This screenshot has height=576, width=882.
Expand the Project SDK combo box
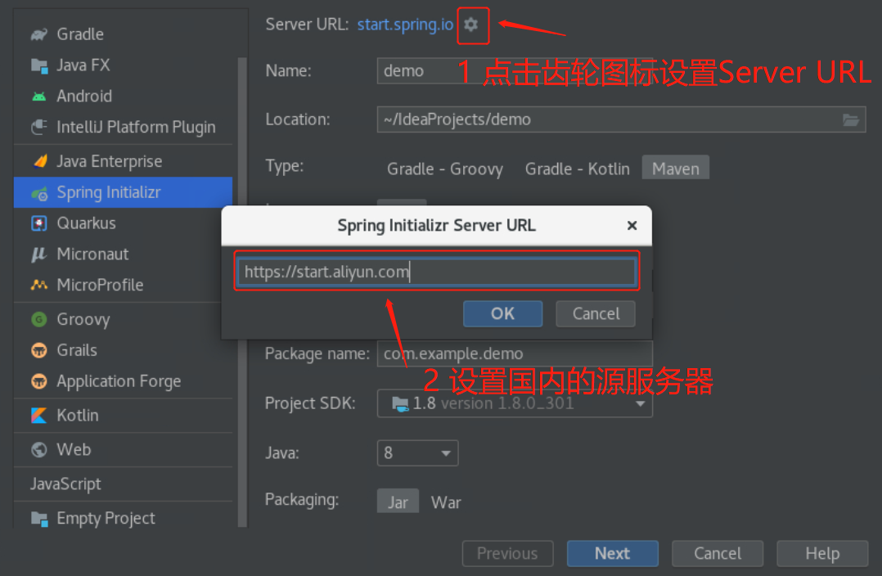(x=515, y=403)
